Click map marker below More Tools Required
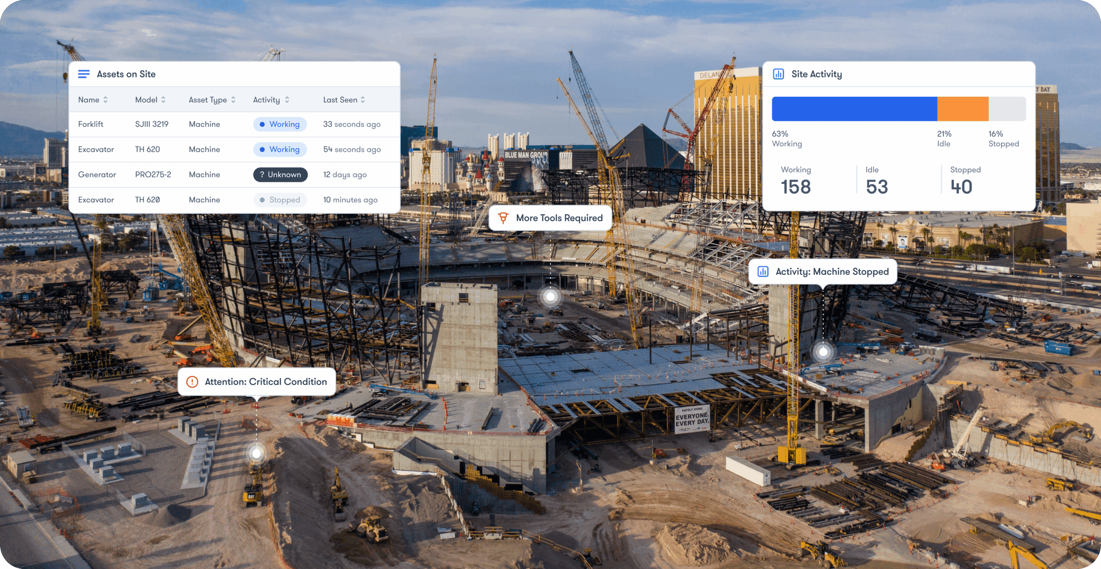Viewport: 1101px width, 569px height. (x=550, y=297)
